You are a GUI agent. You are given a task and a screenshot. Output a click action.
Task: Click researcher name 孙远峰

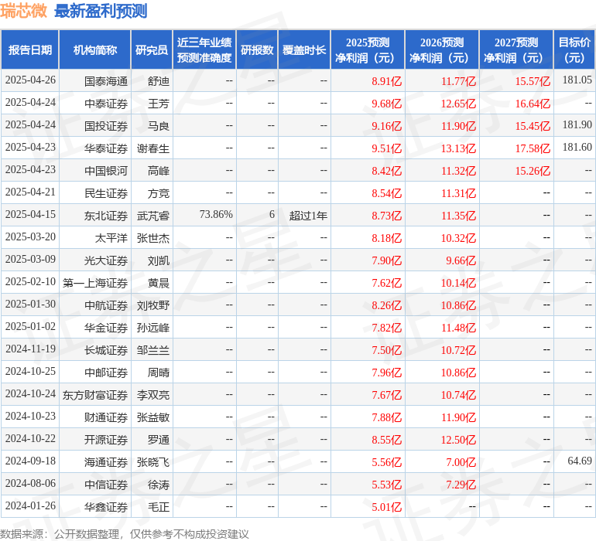(153, 328)
